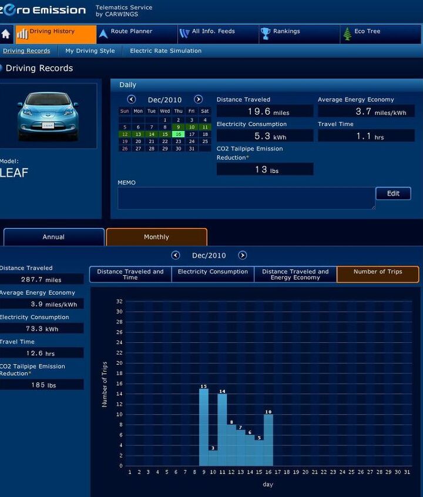View Distance Traveled and Energy Economy chart
The width and height of the screenshot is (423, 497).
click(x=295, y=275)
